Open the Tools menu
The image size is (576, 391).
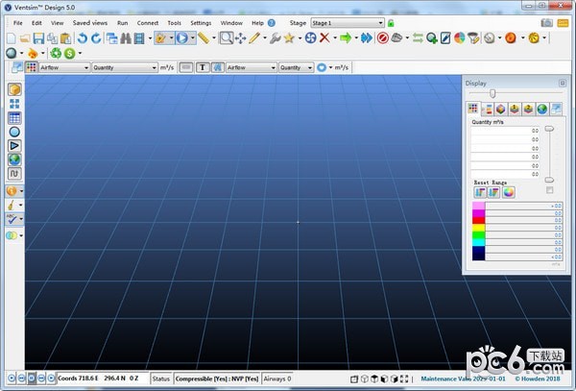(174, 23)
